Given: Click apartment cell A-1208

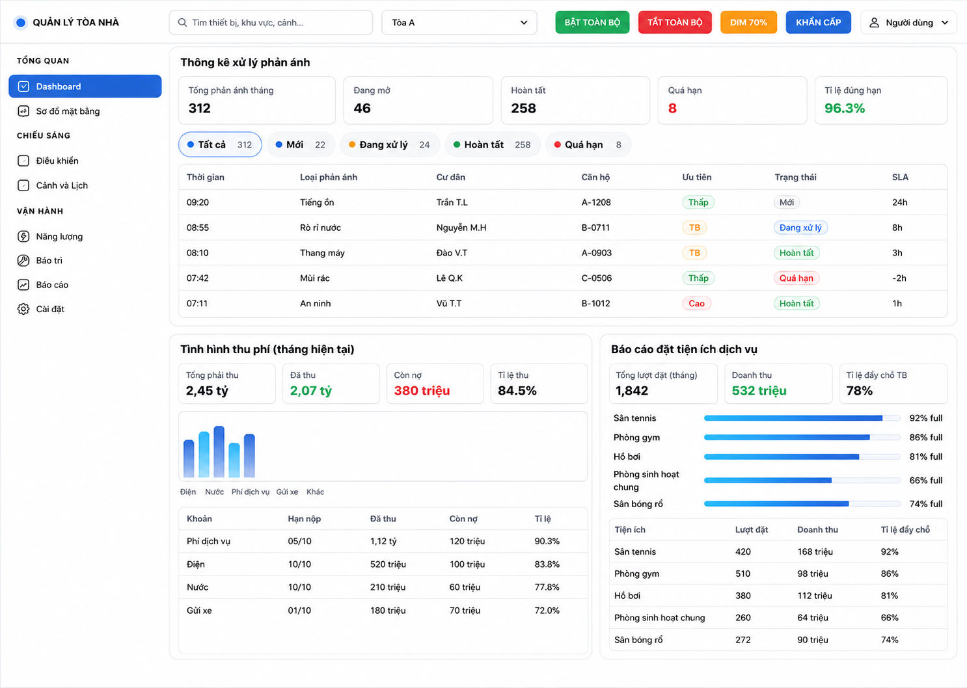Looking at the screenshot, I should (596, 202).
